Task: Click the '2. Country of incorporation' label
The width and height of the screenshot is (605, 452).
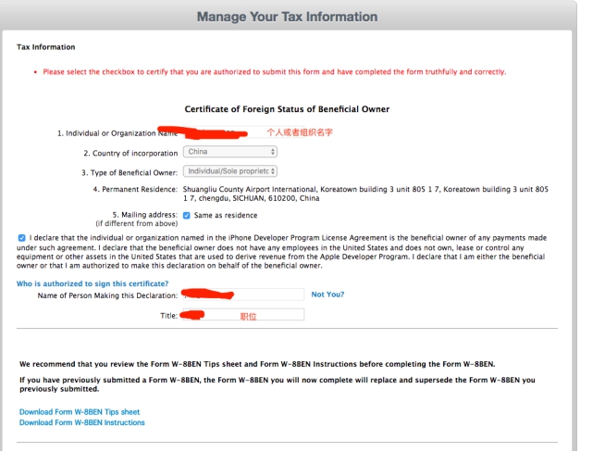Action: pos(130,154)
